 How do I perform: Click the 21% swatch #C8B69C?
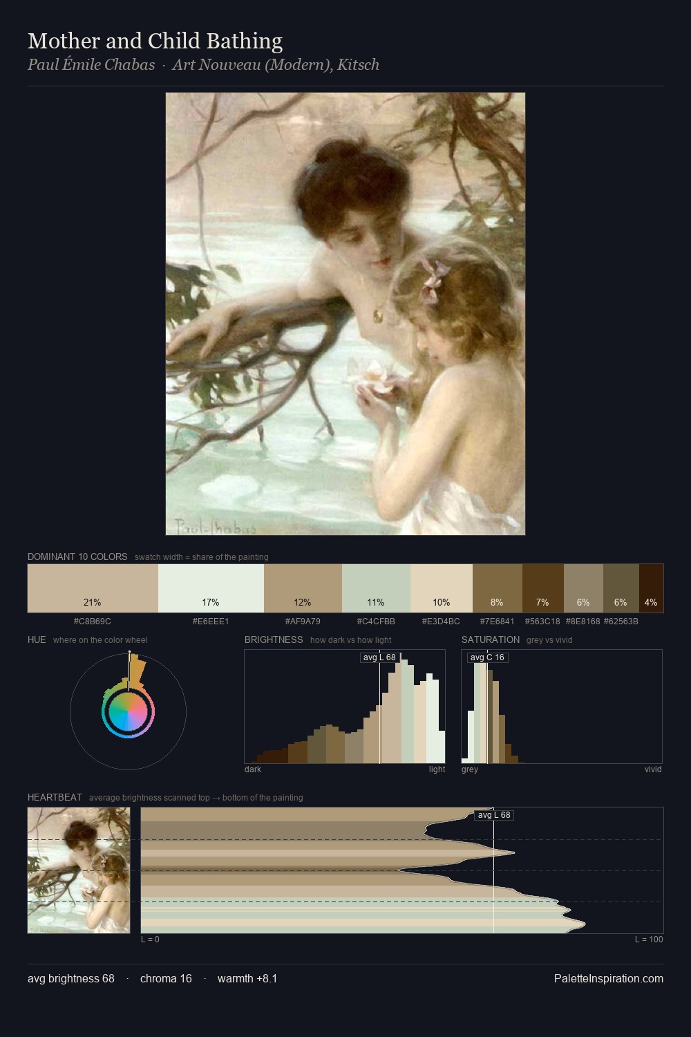[93, 588]
